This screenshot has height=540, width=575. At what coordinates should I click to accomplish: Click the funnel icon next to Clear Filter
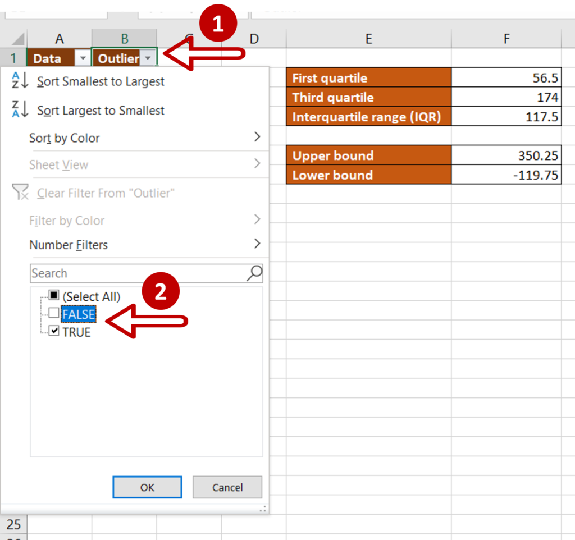pyautogui.click(x=20, y=193)
